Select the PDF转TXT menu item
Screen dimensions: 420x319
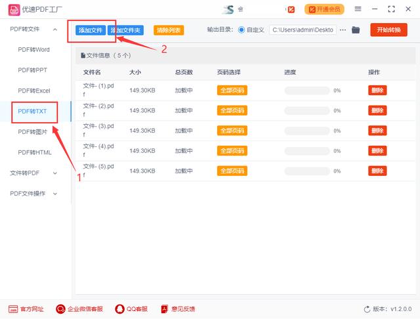pyautogui.click(x=32, y=111)
